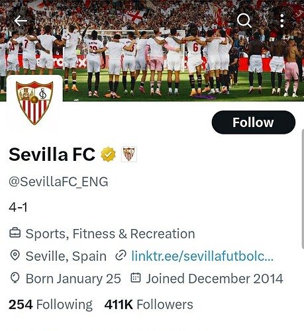
Task: Open the three-dot overflow menu
Action: [282, 21]
